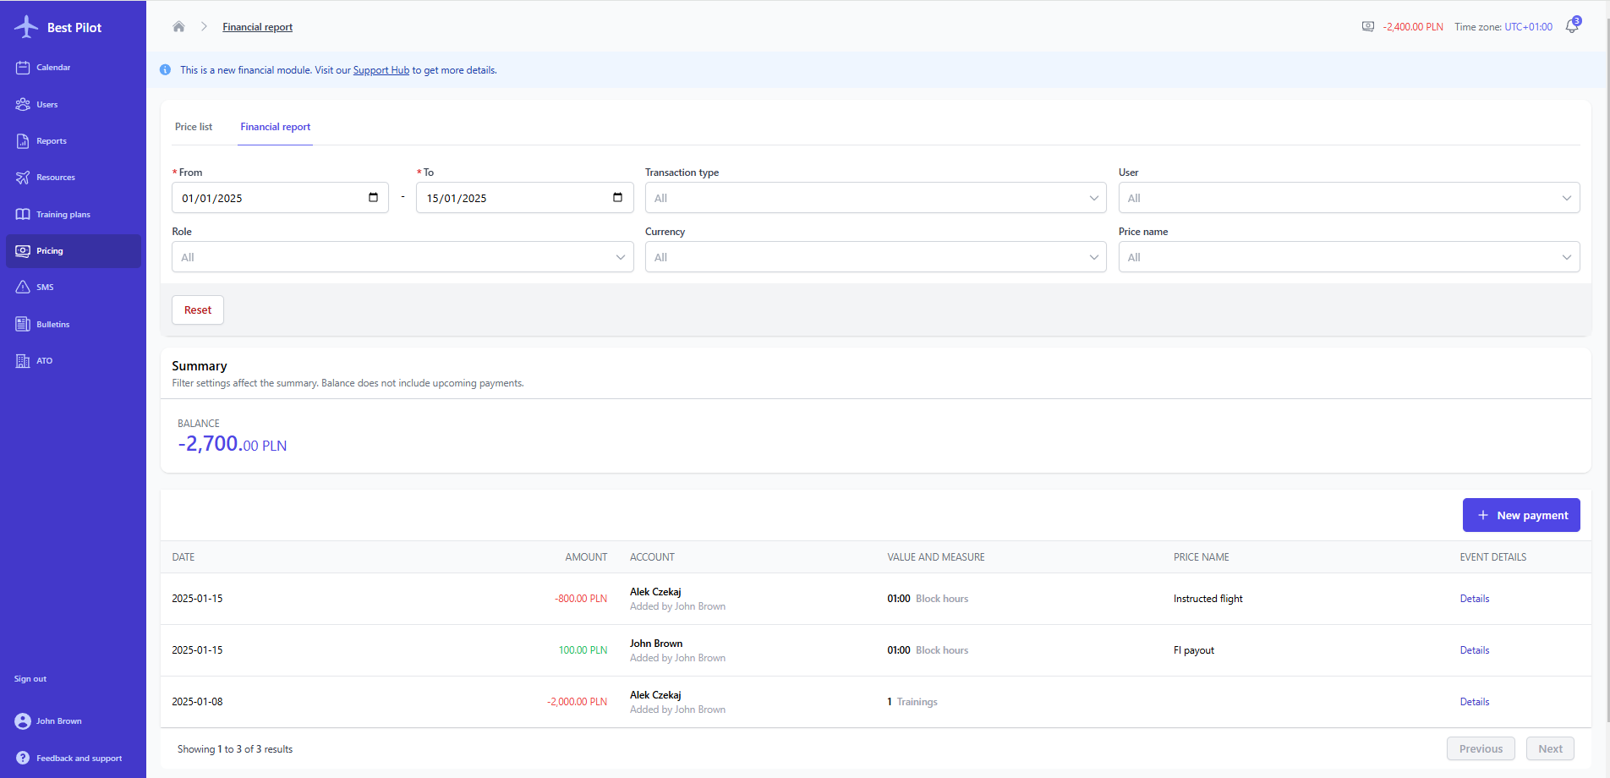Click Financial report breadcrumb link
Viewport: 1610px width, 778px height.
(257, 27)
